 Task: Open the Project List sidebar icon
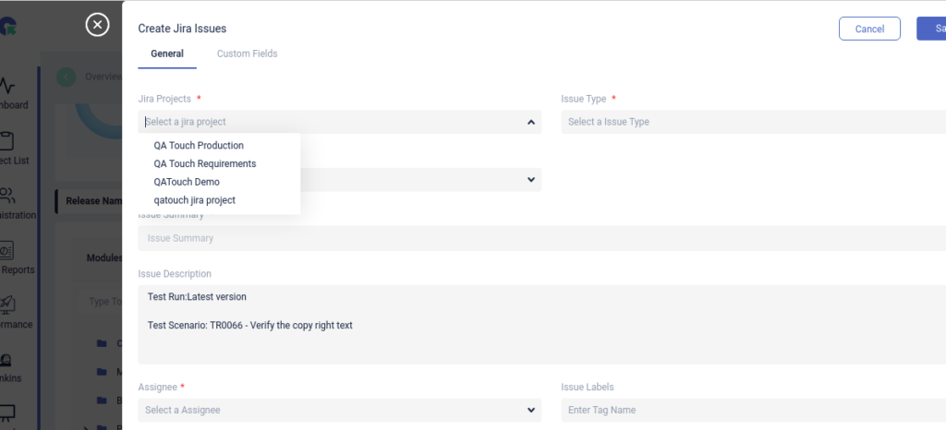(7, 142)
